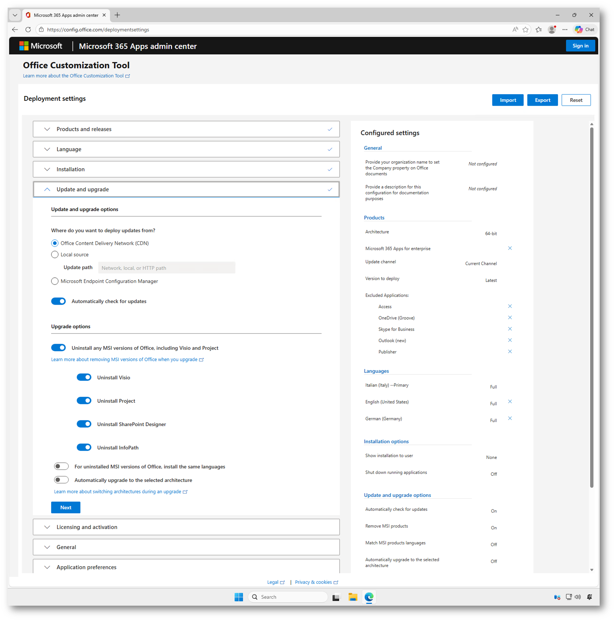The image size is (615, 621).
Task: Open browser Settings and more menu
Action: click(x=565, y=30)
